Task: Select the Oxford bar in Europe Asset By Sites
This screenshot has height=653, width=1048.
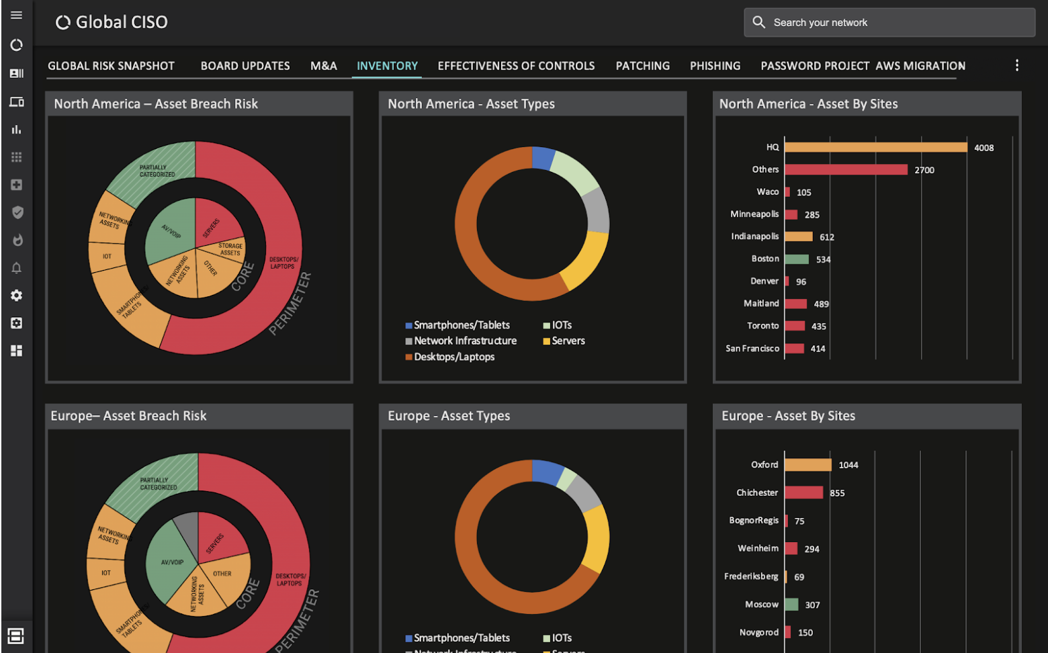Action: pos(807,464)
